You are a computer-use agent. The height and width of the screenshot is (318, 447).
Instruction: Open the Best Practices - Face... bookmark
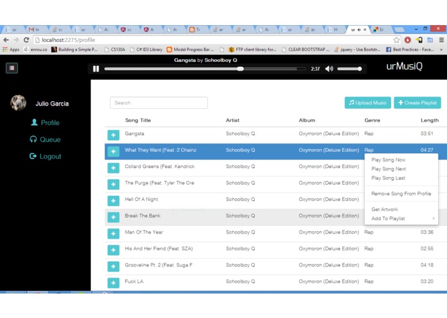pyautogui.click(x=410, y=50)
